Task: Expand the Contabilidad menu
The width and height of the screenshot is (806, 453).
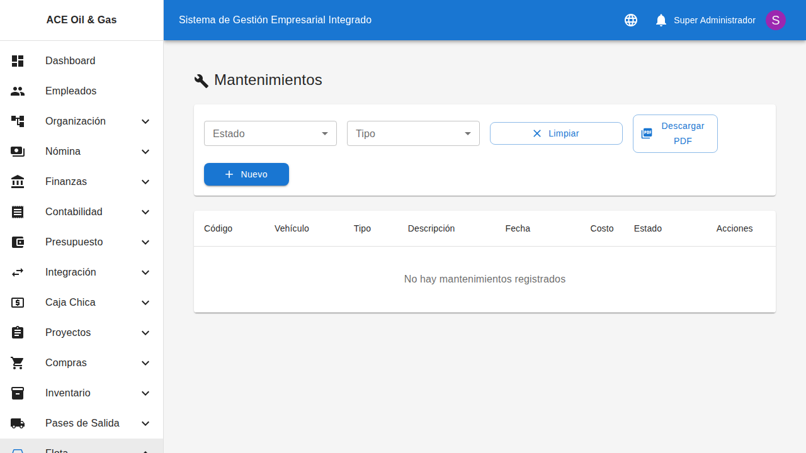Action: click(x=145, y=212)
